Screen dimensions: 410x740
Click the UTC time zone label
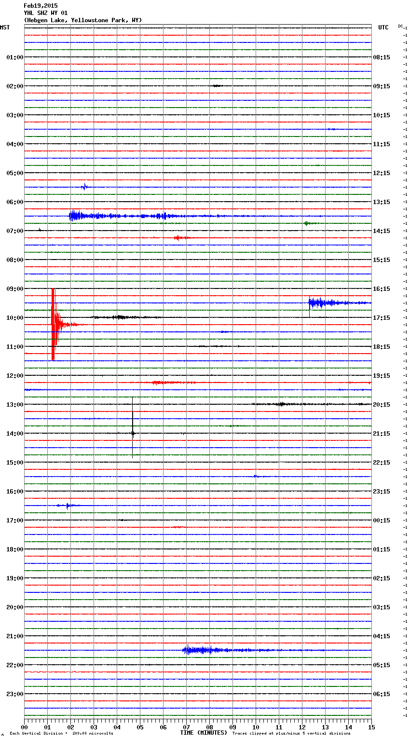[x=383, y=27]
